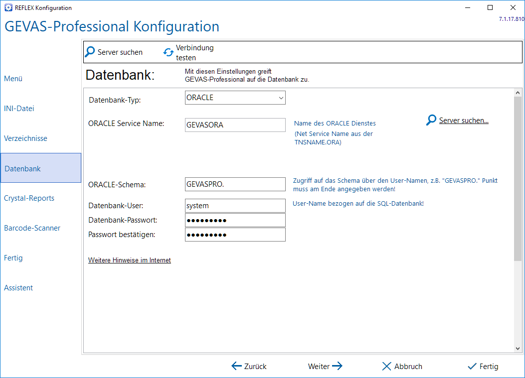Click the checkmark icon of Fertig

tap(472, 366)
